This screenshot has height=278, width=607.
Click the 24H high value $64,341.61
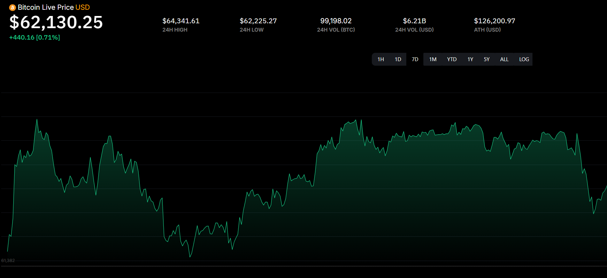point(181,21)
